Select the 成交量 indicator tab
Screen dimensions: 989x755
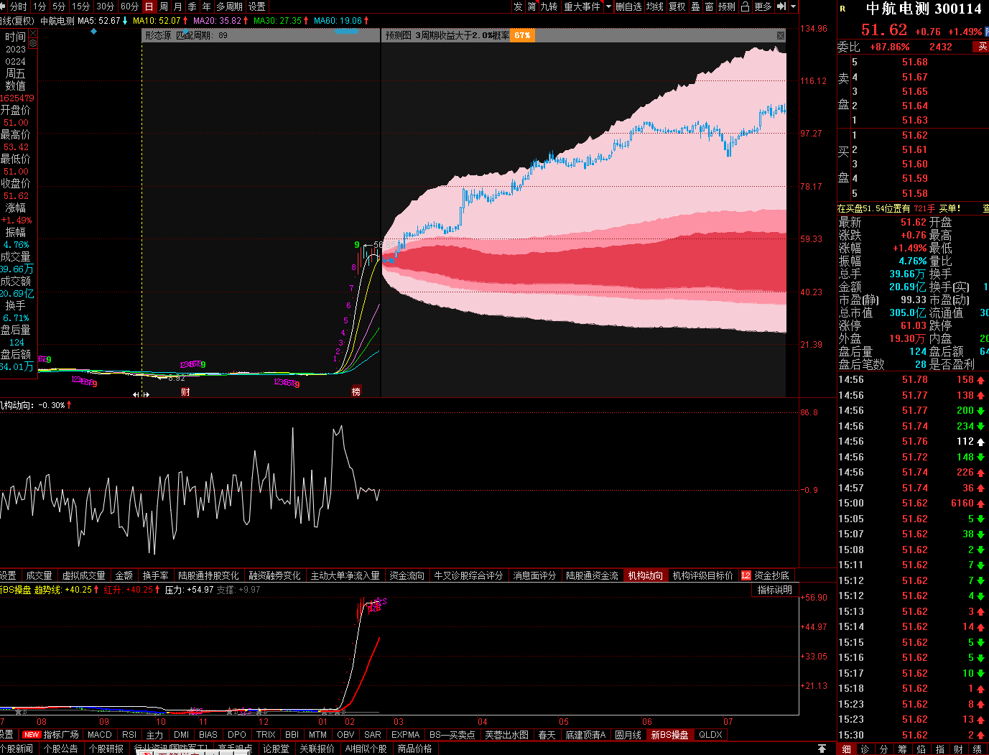point(39,575)
